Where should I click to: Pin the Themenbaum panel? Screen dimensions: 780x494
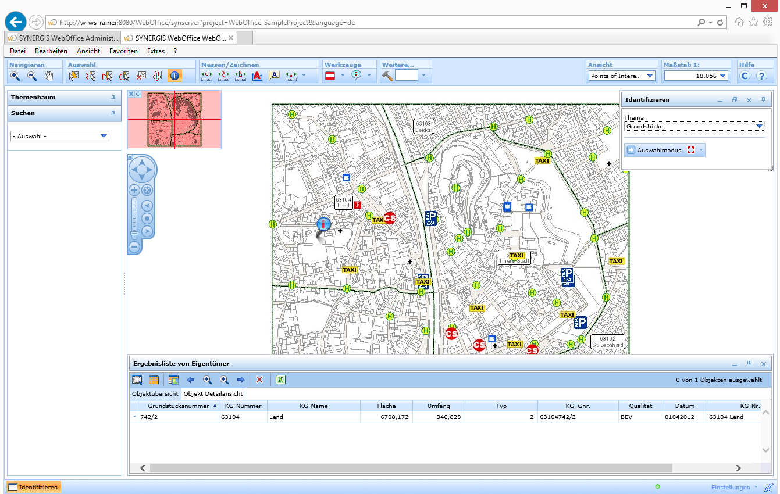tap(113, 98)
